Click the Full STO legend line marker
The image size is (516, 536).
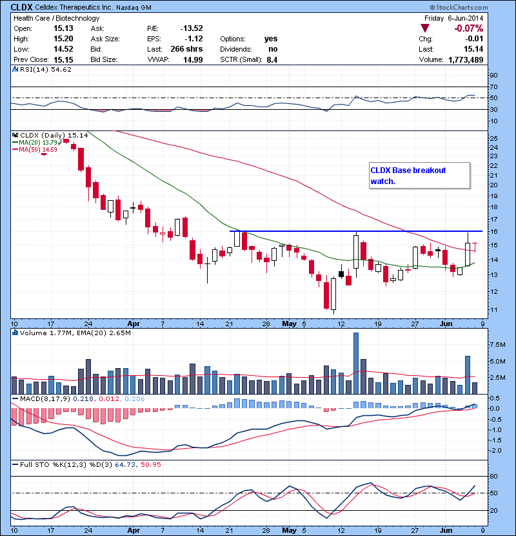(15, 464)
